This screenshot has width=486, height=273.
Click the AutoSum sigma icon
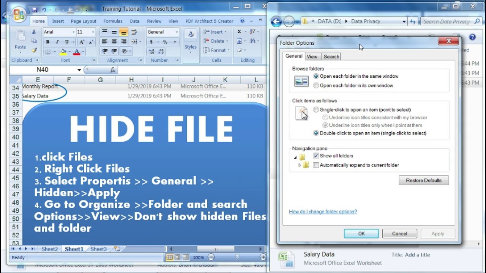(239, 32)
